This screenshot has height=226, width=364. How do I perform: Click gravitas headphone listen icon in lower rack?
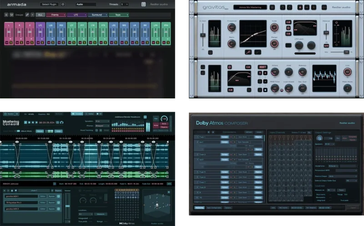[x=203, y=67]
